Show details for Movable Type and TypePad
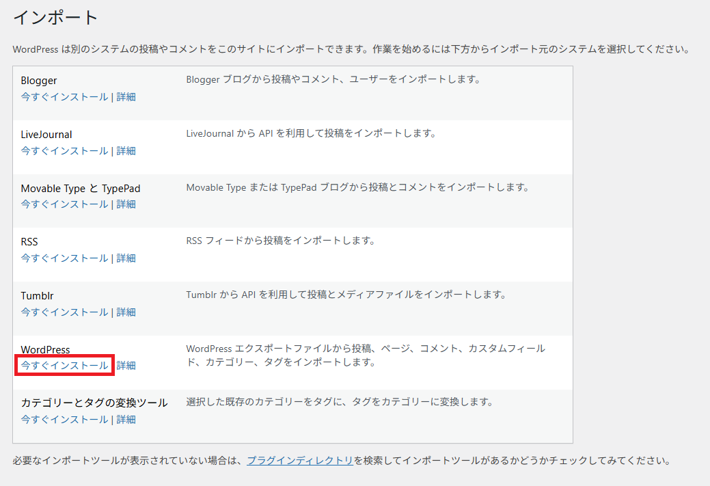710x486 pixels. click(x=126, y=204)
